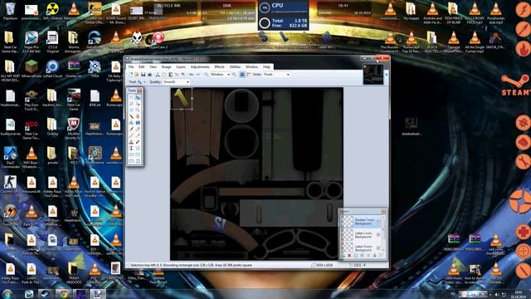The height and width of the screenshot is (299, 531).
Task: Click the Print toolbar icon
Action: tap(149, 74)
